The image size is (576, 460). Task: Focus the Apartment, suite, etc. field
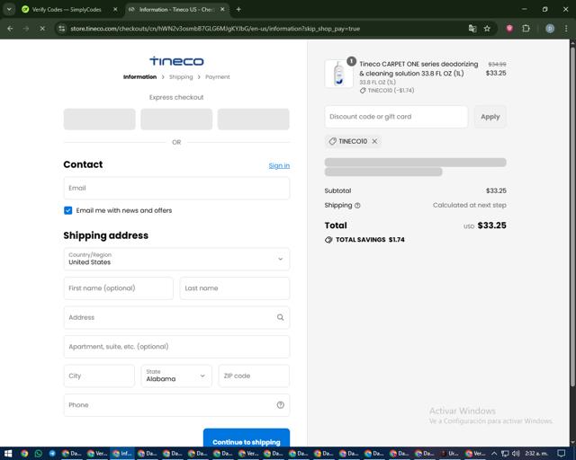176,347
